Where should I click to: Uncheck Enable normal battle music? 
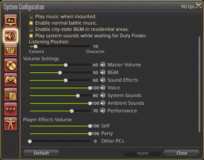pos(31,23)
